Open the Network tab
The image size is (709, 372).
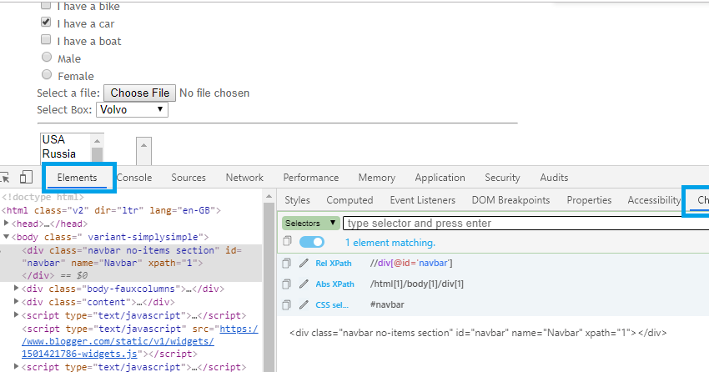click(244, 178)
